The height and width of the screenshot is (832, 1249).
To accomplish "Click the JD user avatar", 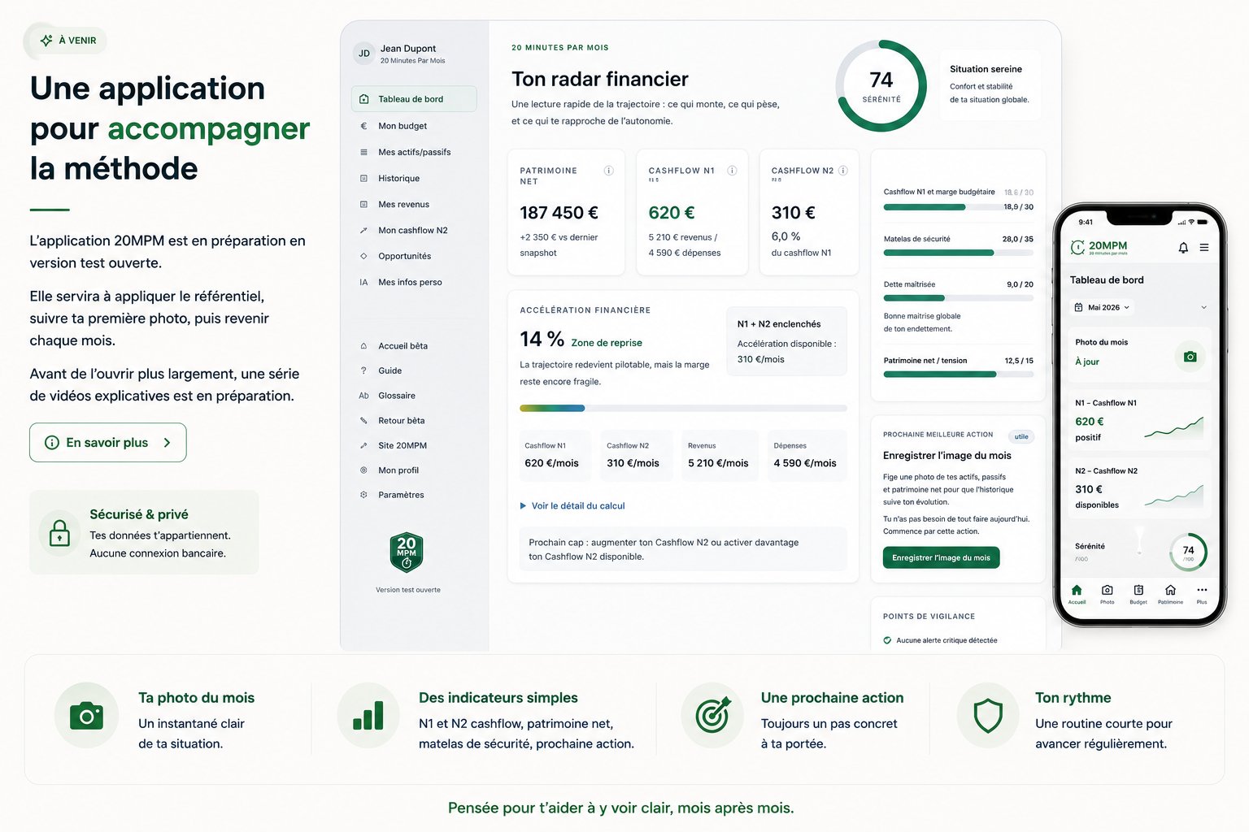I will pos(363,54).
